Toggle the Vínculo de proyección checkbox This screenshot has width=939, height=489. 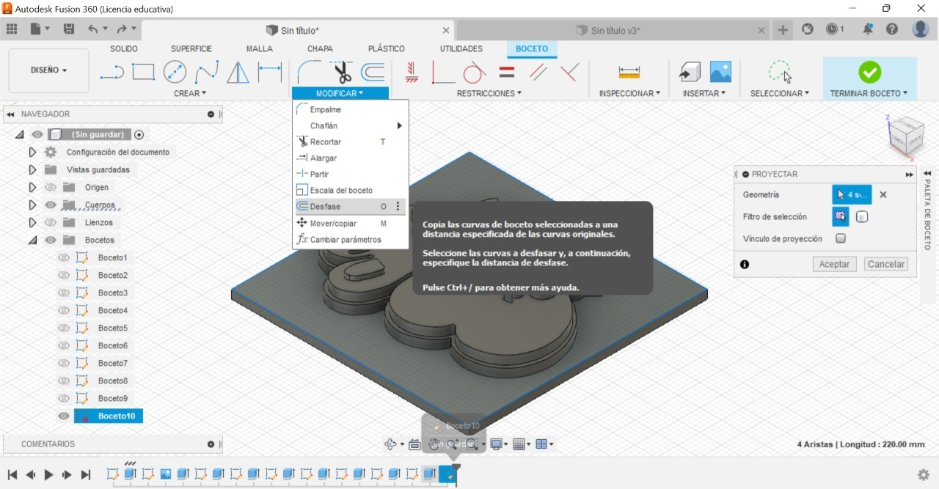pos(841,238)
